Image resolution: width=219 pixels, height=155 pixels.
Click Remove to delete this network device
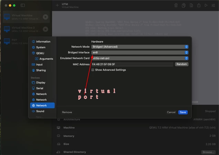pos(67,112)
